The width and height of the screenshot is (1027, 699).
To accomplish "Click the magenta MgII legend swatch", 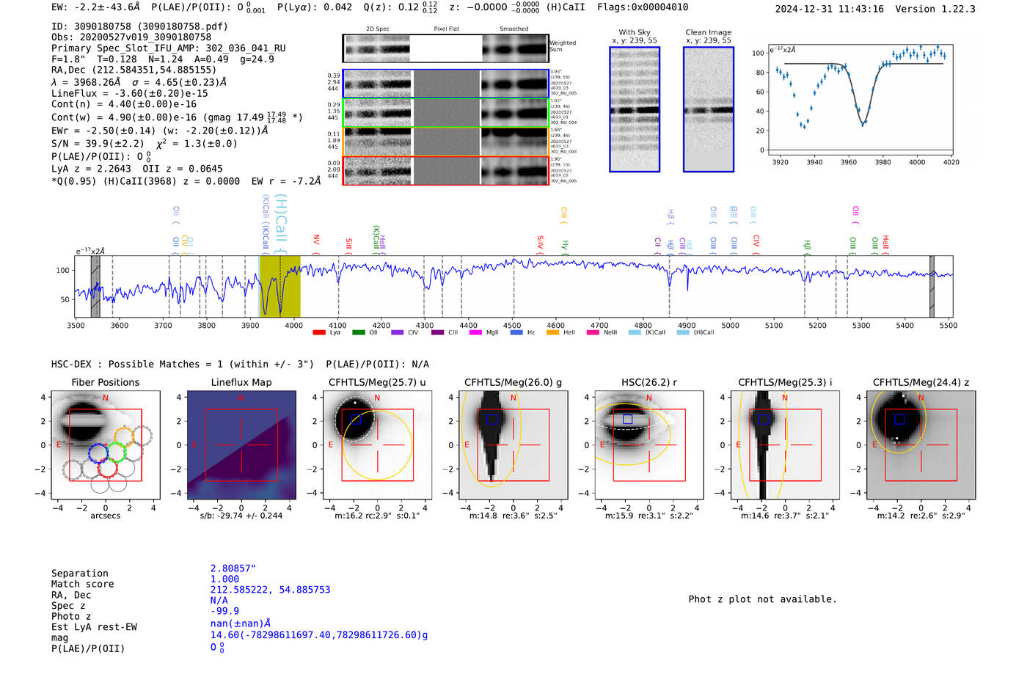I will tap(475, 332).
